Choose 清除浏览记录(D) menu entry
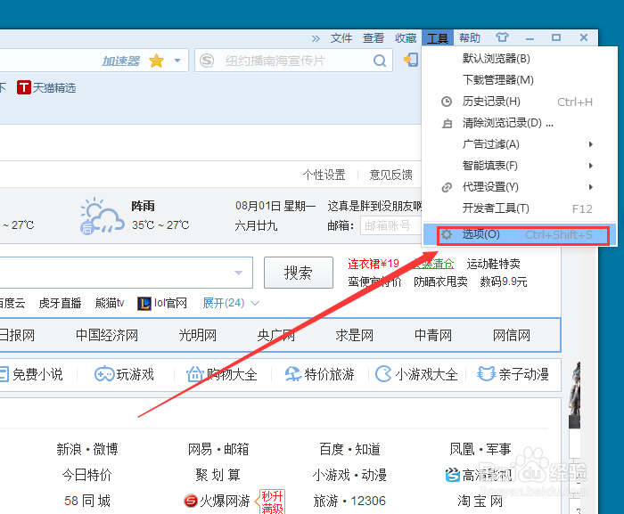Image resolution: width=624 pixels, height=514 pixels. click(519, 123)
